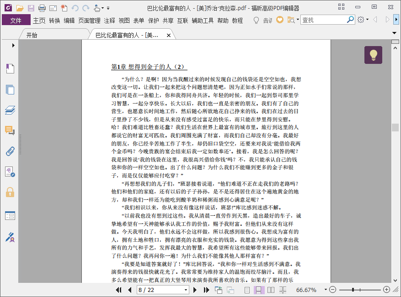Close the 巴比伦最富有的人 document tab
401x297 pixels.
coord(169,36)
